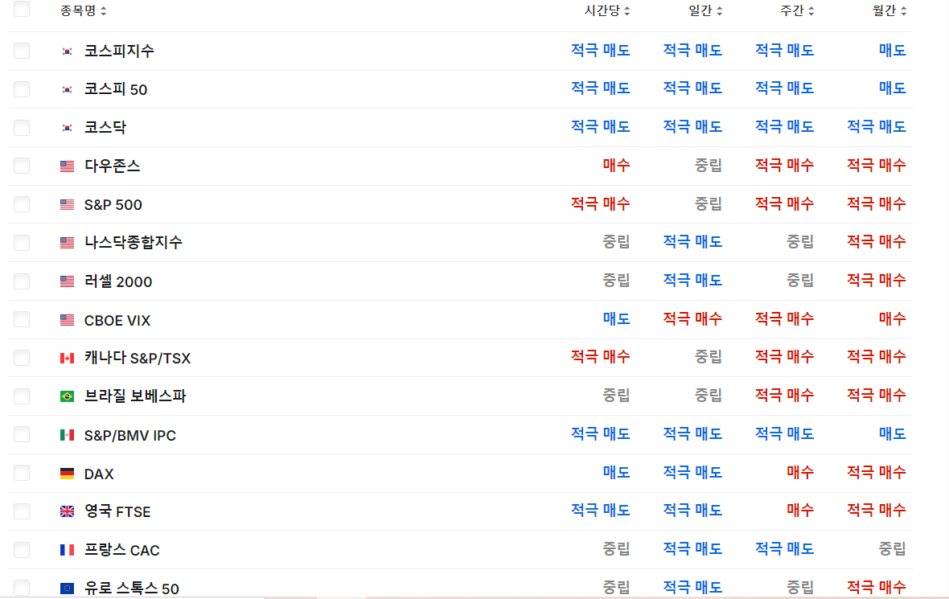This screenshot has width=949, height=599.
Task: Tick the 프랑스 CAC row checkbox
Action: pos(22,549)
